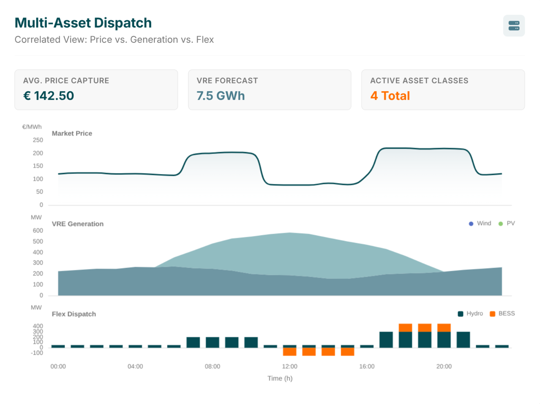Toggle the Wind legend item
This screenshot has height=404, width=540.
click(484, 223)
